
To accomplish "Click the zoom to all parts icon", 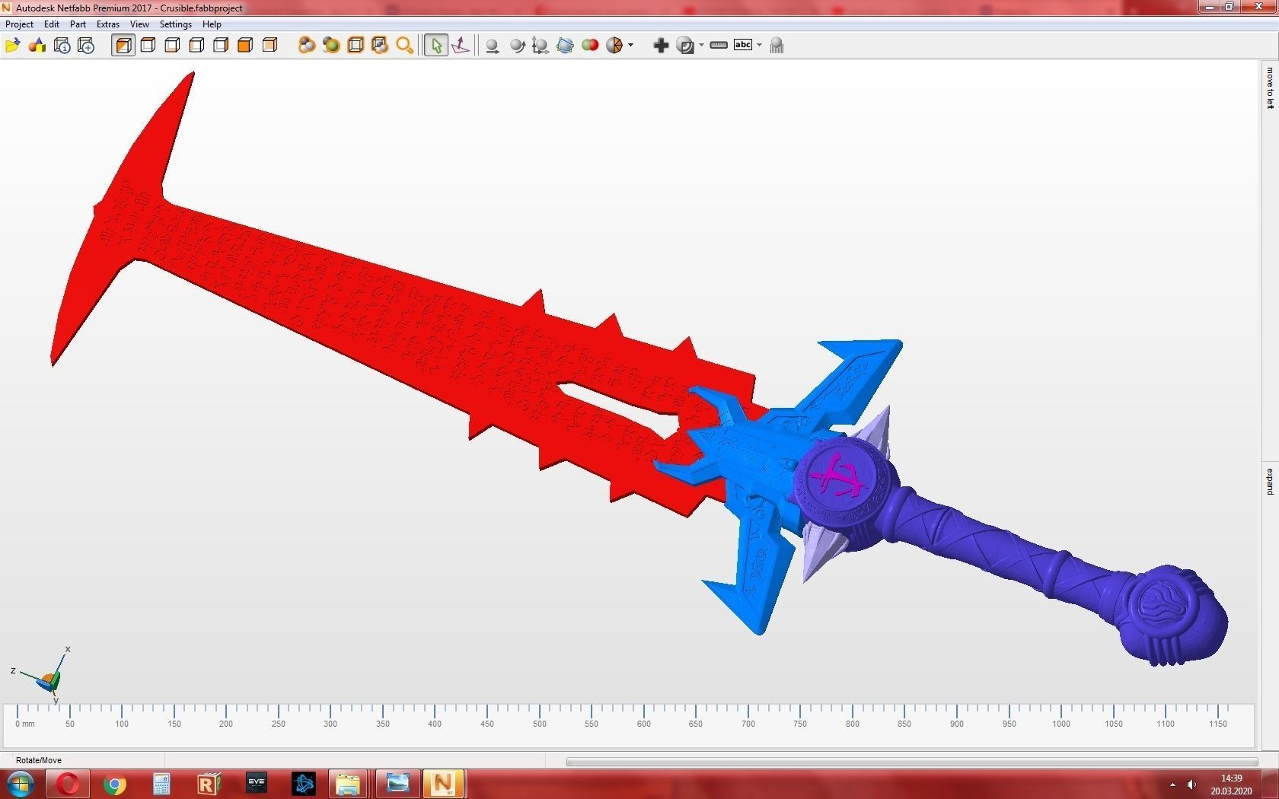I will [307, 46].
